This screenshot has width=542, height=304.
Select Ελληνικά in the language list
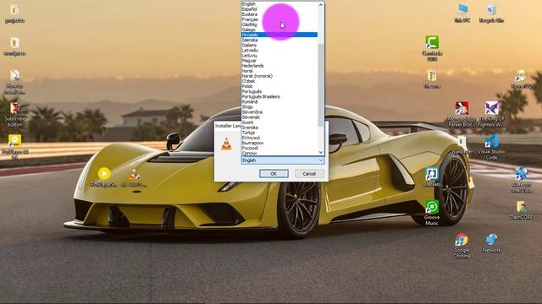279,138
